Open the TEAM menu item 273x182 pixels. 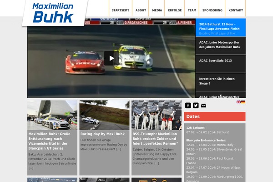(x=192, y=10)
